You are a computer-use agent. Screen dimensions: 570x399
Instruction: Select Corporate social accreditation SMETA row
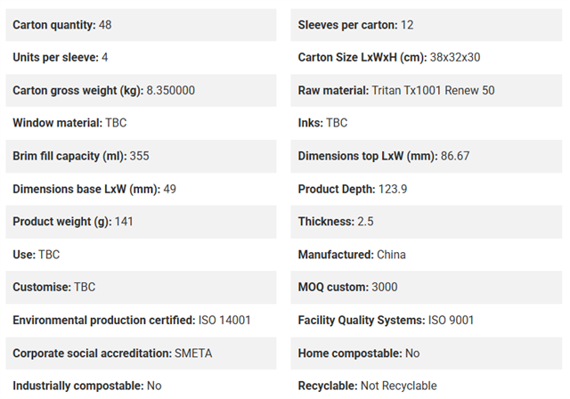(x=141, y=354)
